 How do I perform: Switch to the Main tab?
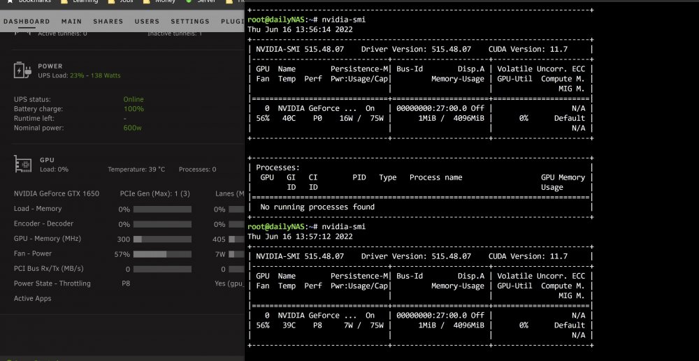tap(72, 22)
